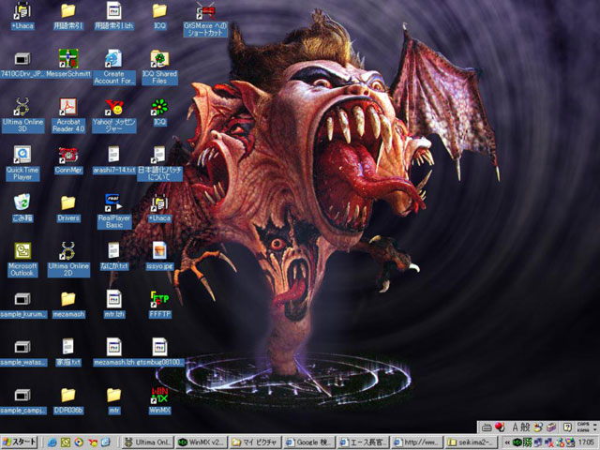Screen dimensions: 600x450
Task: Select the issyo.jpg image file
Action: pyautogui.click(x=159, y=251)
